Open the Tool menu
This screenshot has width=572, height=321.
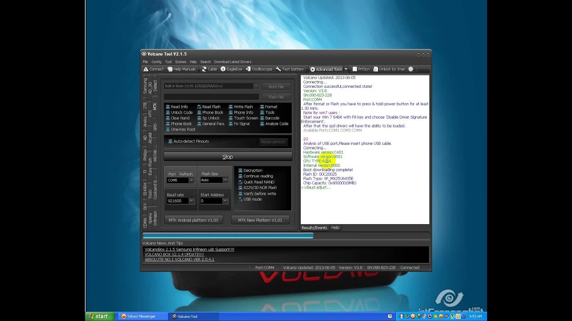point(168,62)
